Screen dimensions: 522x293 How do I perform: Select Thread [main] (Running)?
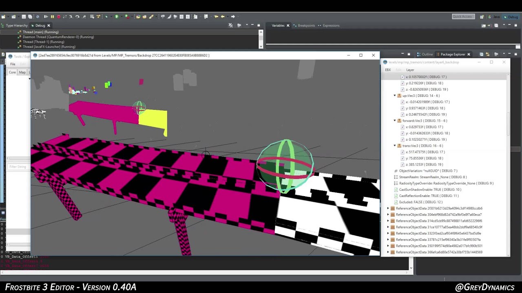coord(40,32)
